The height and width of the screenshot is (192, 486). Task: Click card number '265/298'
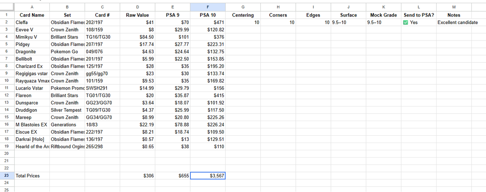coord(102,147)
